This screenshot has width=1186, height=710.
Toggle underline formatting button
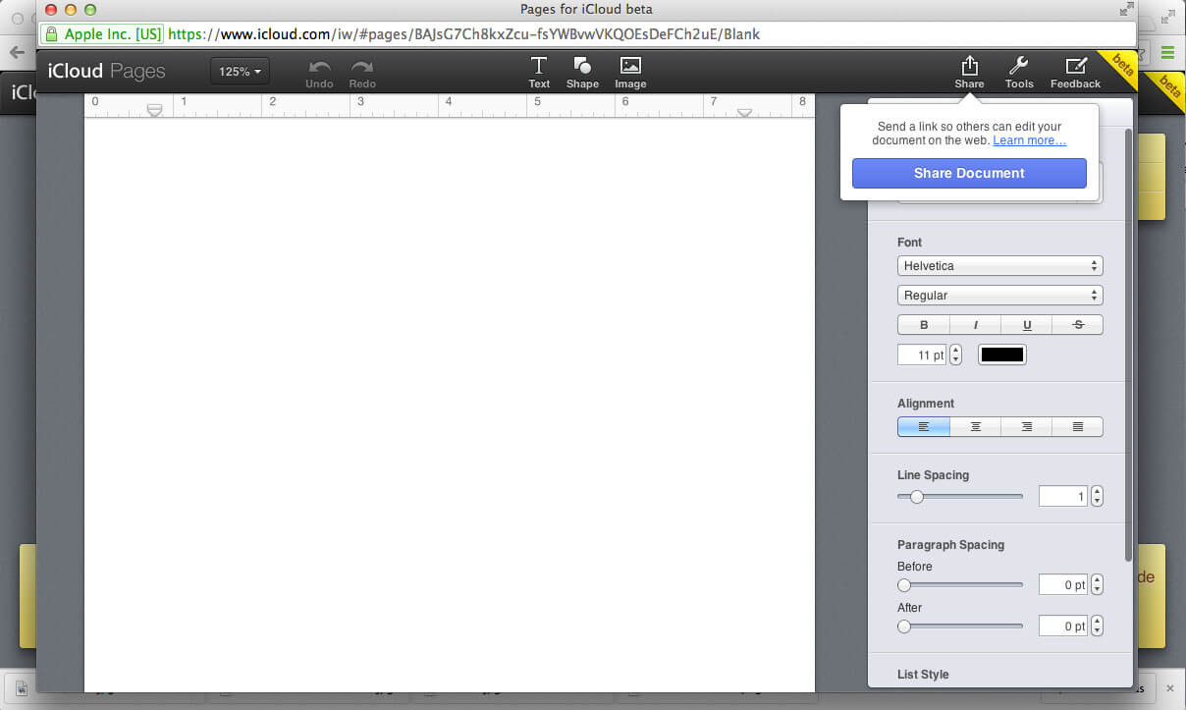click(1027, 325)
